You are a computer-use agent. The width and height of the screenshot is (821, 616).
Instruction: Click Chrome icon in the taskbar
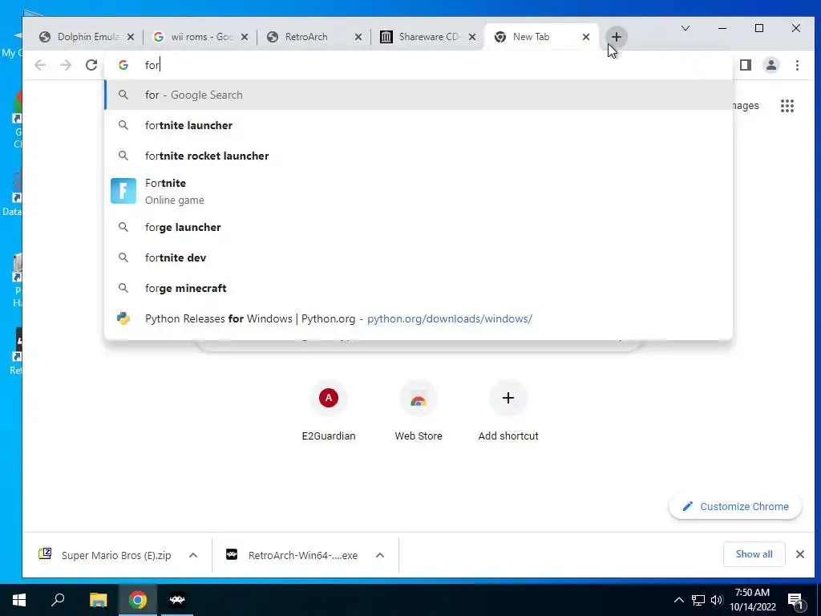point(138,600)
